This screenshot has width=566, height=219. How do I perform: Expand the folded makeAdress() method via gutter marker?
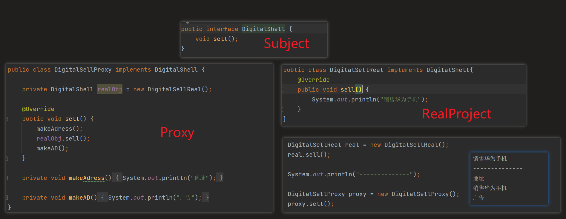[7, 178]
